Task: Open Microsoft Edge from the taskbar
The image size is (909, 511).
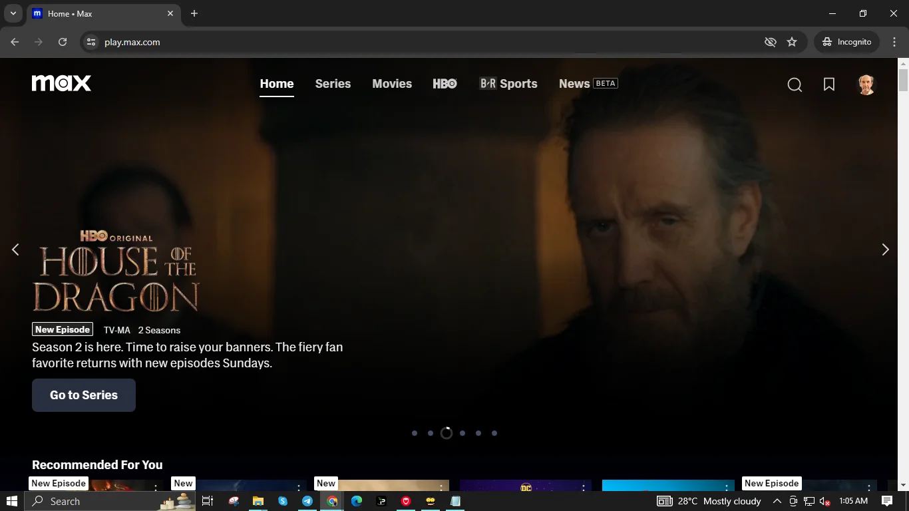Action: click(x=357, y=501)
